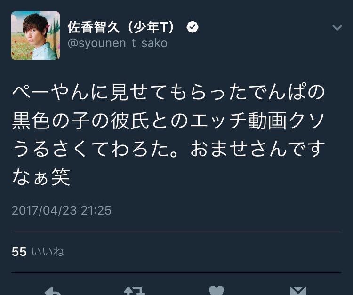Tap the reply arrow icon
The image size is (353, 295).
click(53, 291)
